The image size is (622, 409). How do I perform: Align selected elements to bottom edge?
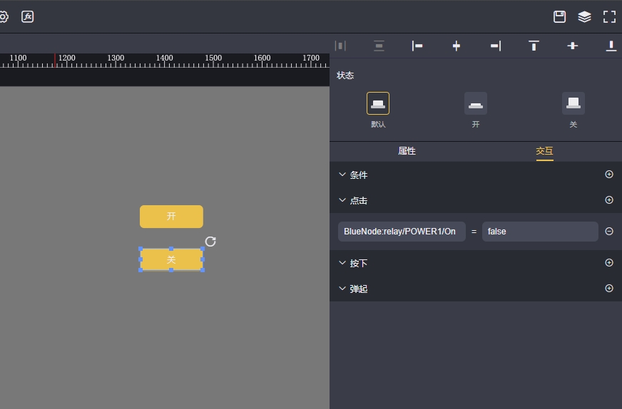pos(611,46)
